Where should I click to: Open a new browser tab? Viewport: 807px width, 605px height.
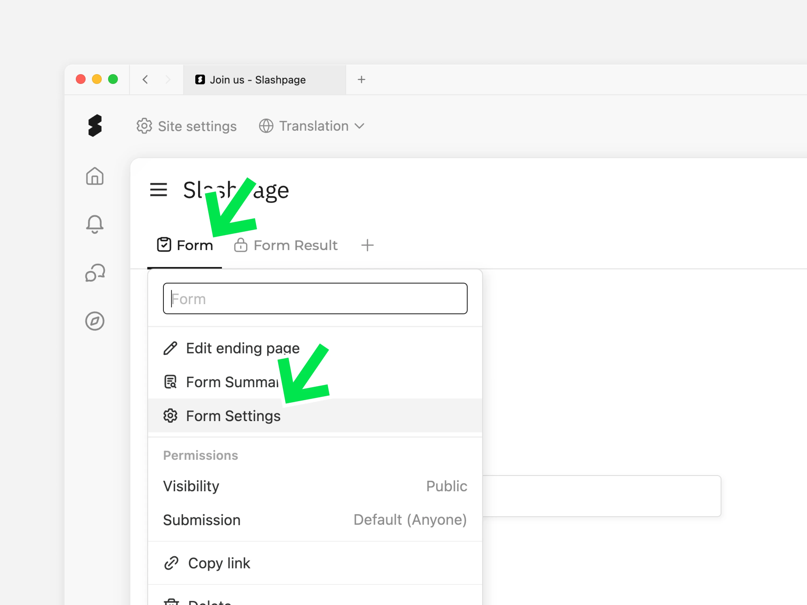[361, 80]
